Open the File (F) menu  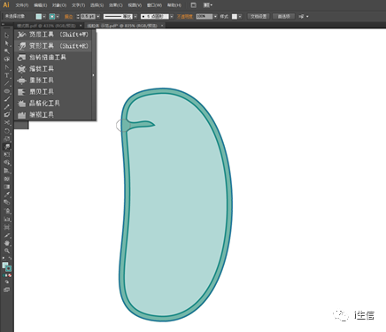(22, 5)
